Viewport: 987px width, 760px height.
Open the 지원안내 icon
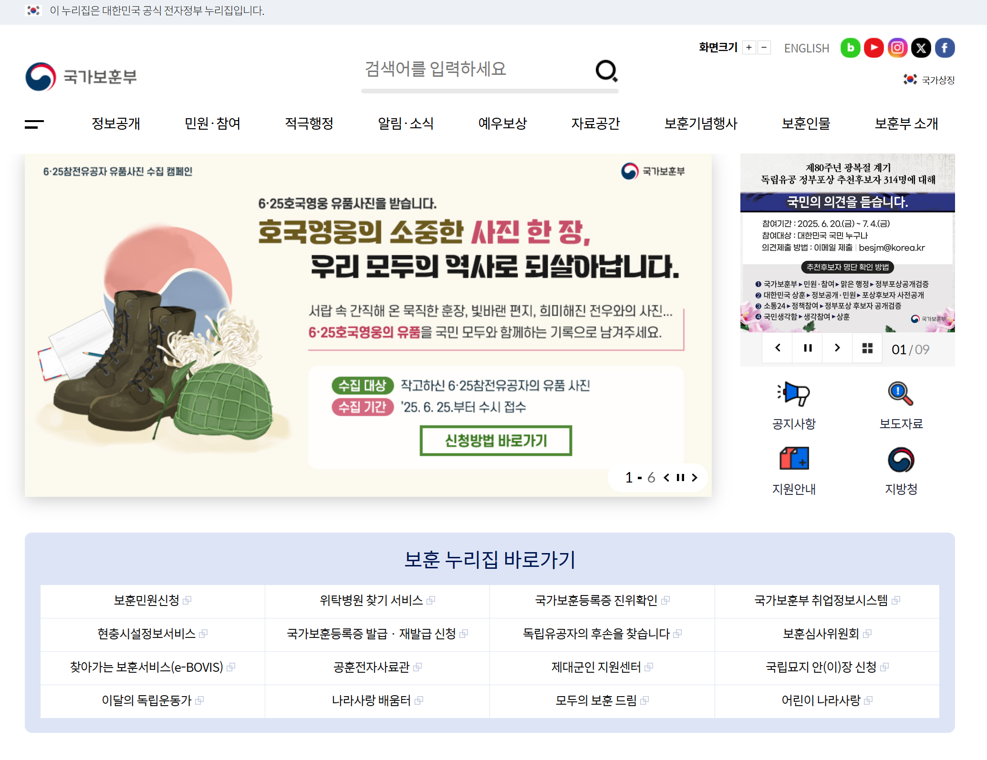(x=794, y=459)
